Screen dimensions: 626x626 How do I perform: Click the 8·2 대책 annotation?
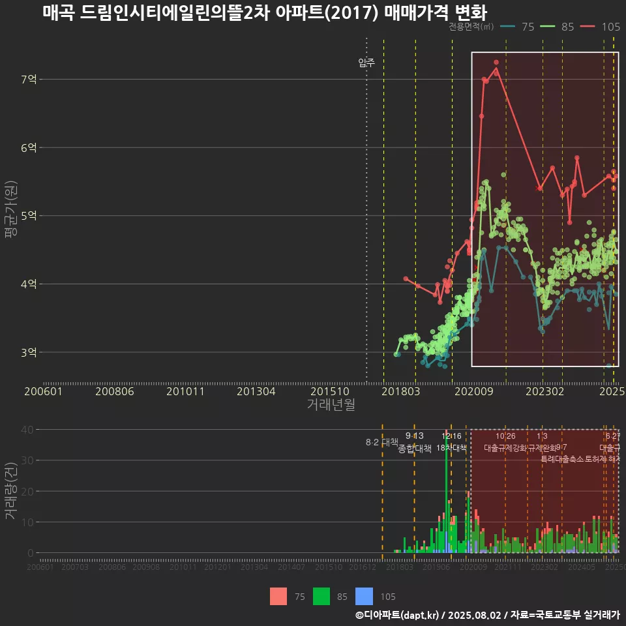click(x=382, y=442)
